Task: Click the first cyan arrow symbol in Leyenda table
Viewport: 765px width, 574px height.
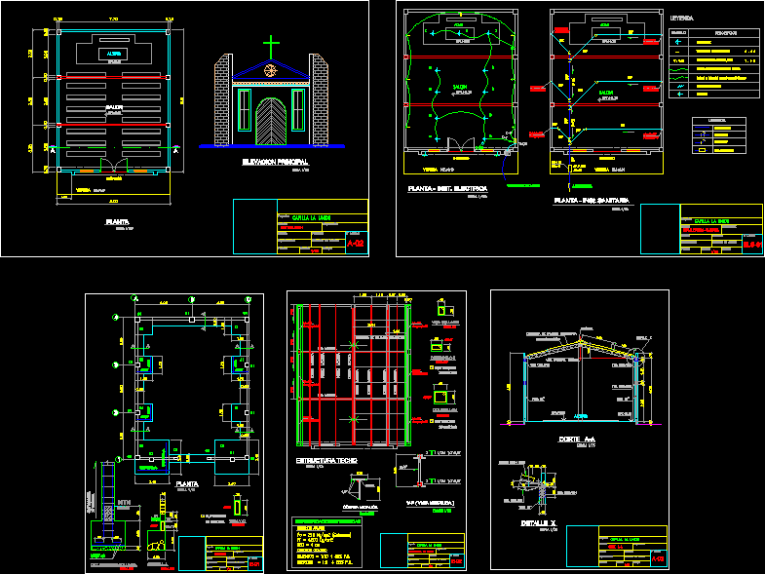Action: coord(678,42)
